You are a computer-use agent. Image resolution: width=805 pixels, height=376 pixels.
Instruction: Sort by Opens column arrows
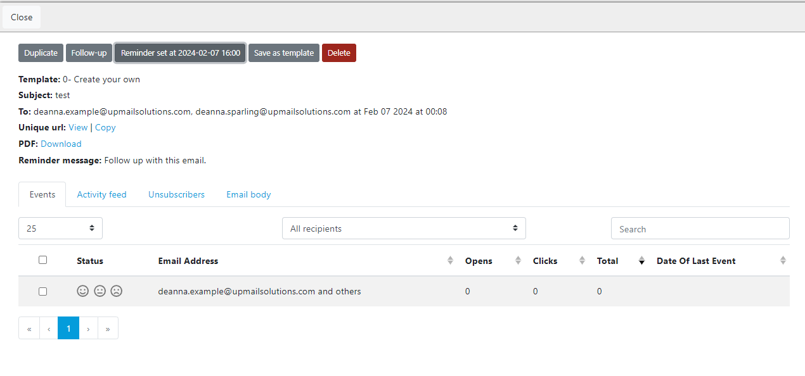point(518,261)
